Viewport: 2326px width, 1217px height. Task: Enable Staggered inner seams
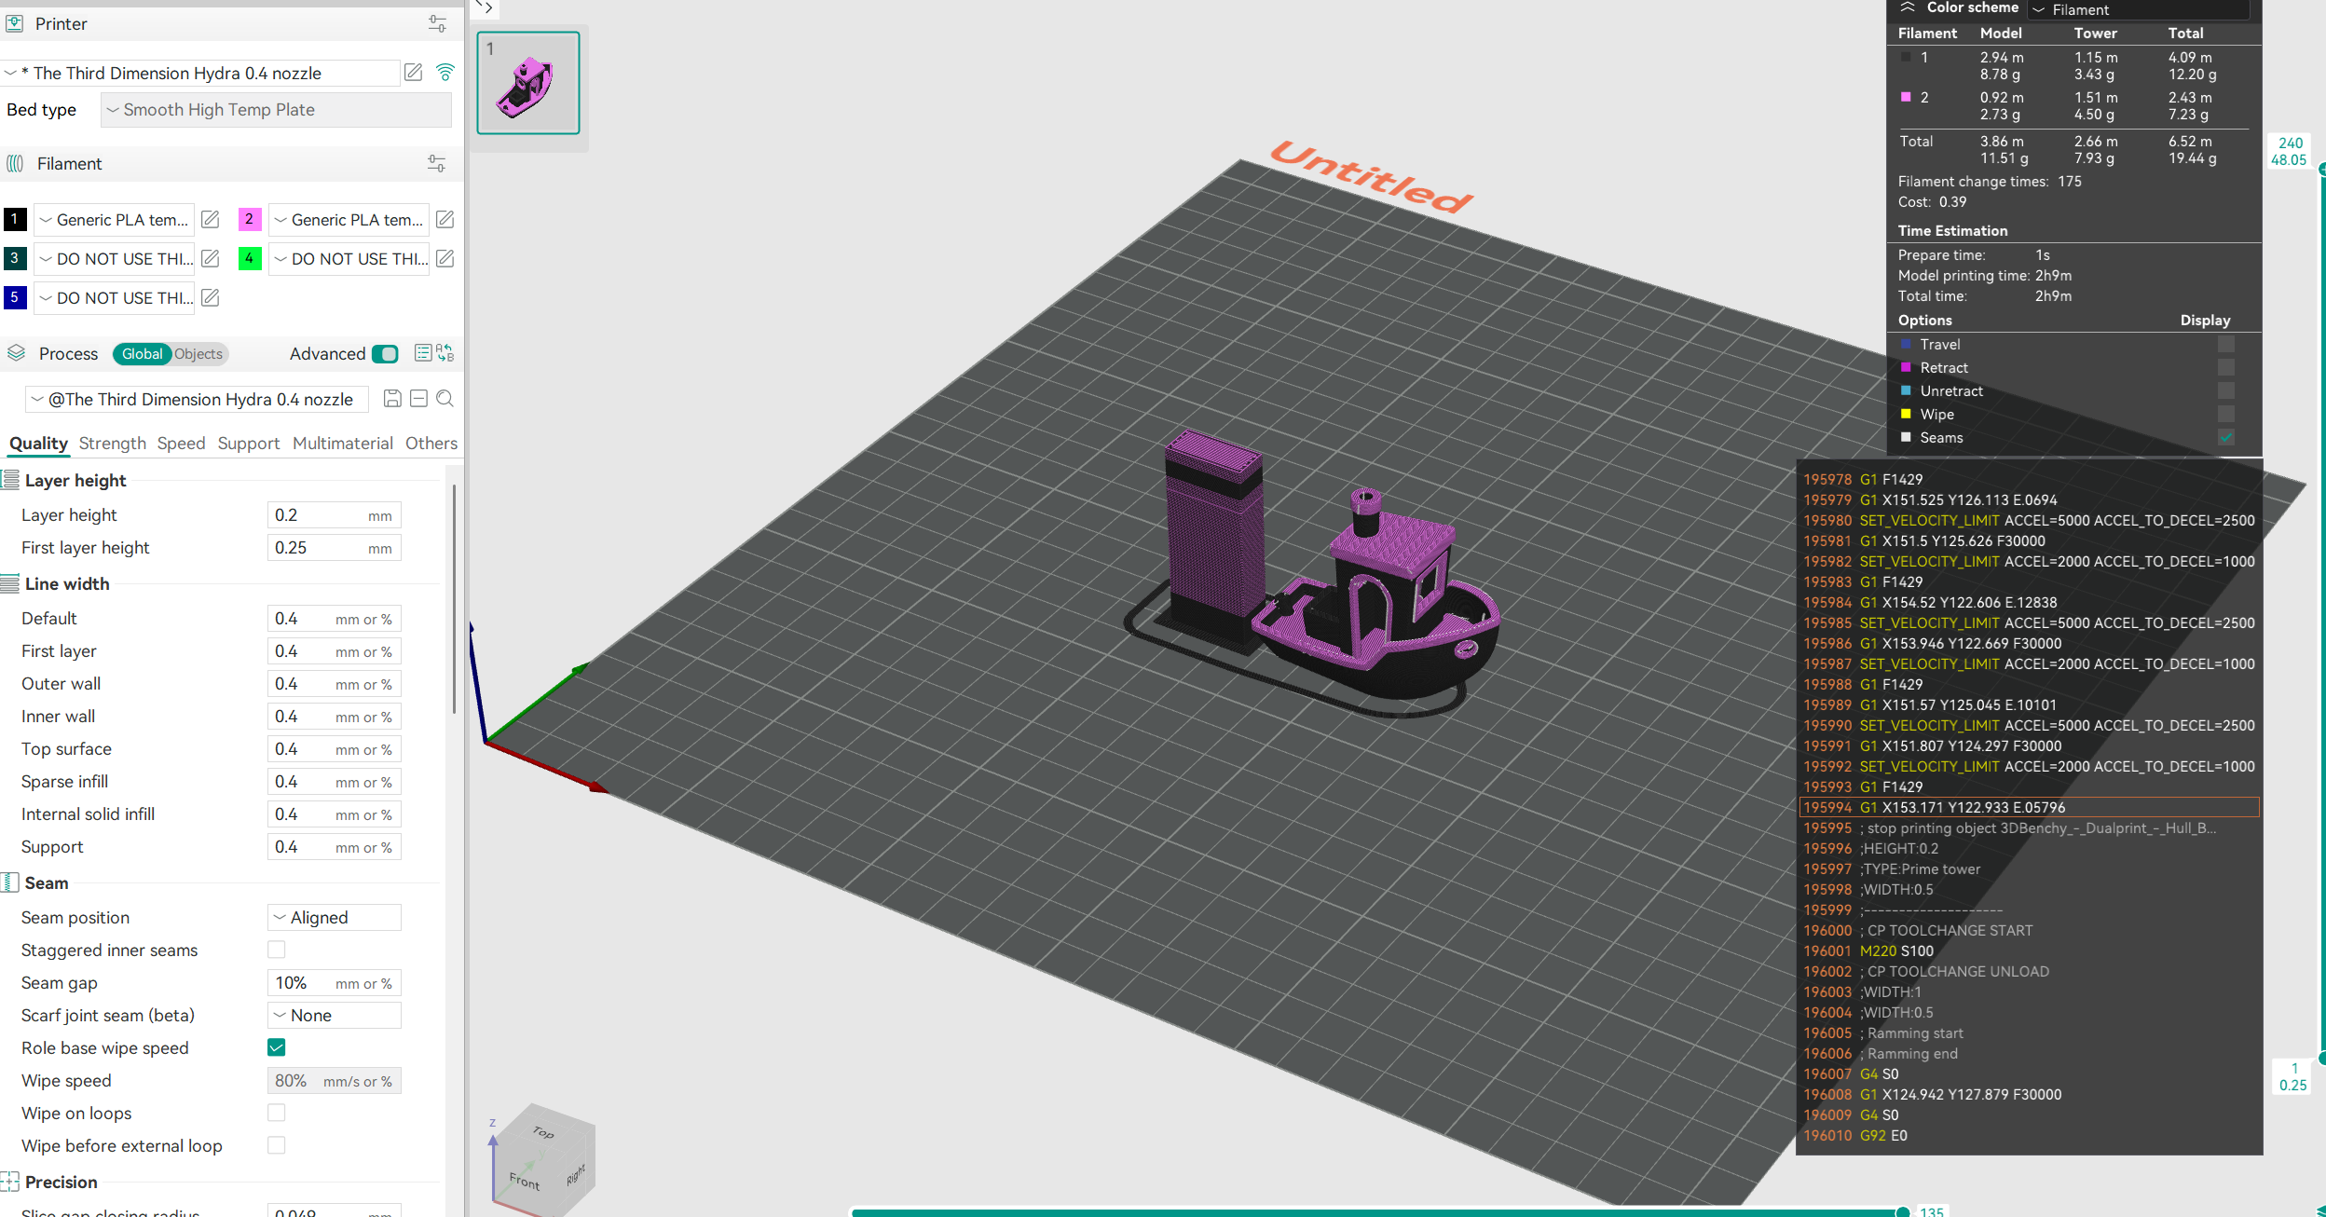coord(276,950)
